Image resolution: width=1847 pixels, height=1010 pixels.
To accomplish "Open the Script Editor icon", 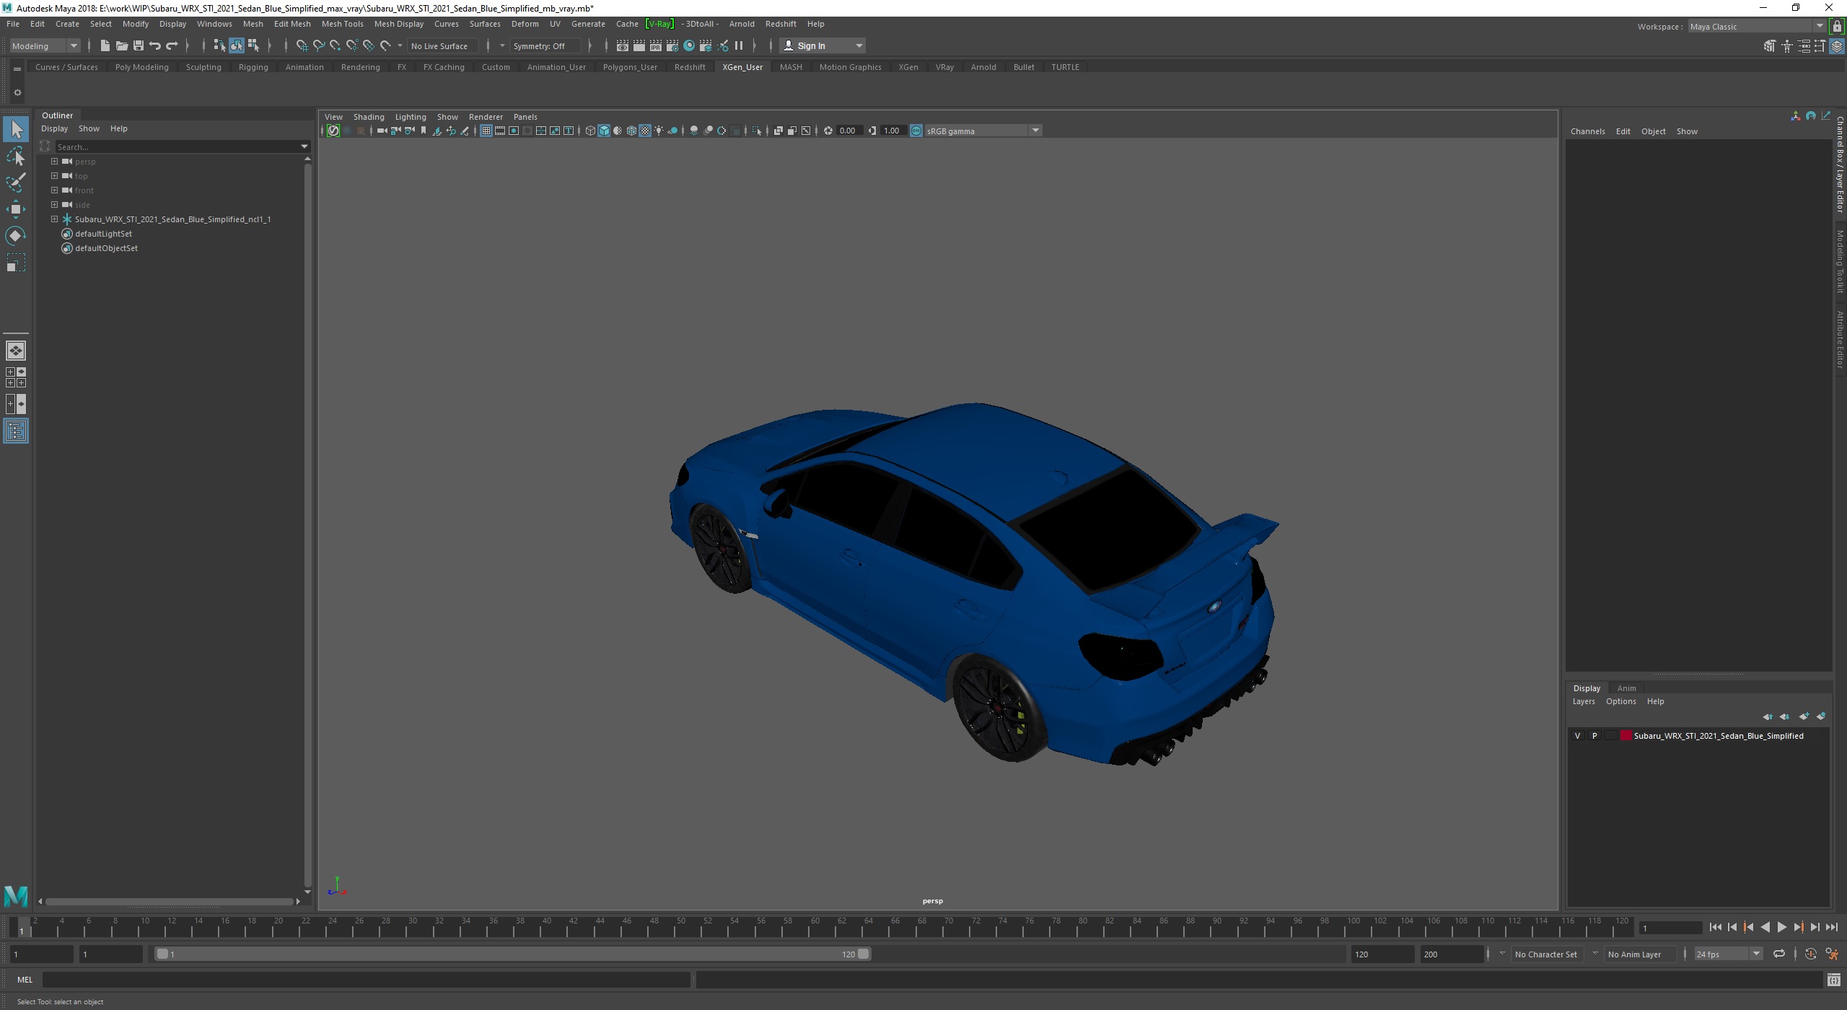I will [x=1833, y=980].
